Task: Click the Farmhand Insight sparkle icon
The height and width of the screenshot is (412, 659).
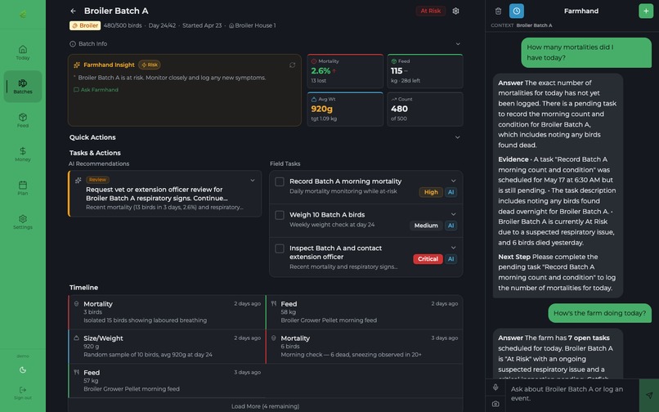Action: point(77,65)
